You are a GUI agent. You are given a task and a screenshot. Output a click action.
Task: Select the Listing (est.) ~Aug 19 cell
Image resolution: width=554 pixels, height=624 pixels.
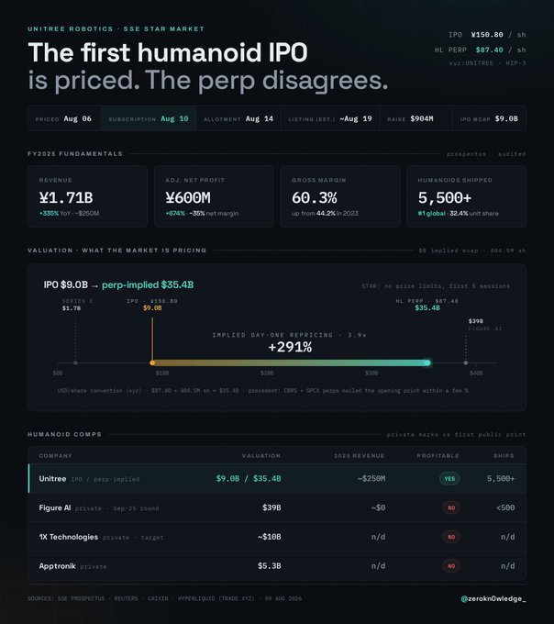click(330, 118)
